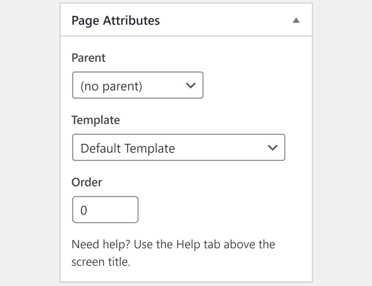Click the word Help in the hint text
Viewport: 372px width, 286px height.
(x=189, y=244)
